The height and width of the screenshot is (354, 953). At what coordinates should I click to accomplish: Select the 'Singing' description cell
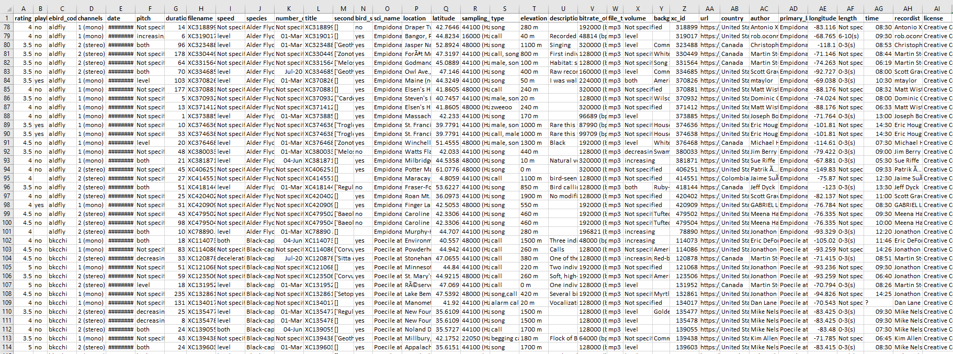563,45
